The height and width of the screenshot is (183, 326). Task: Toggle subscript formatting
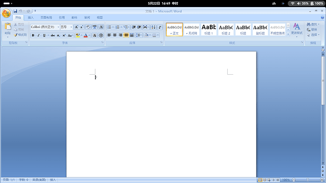59,35
